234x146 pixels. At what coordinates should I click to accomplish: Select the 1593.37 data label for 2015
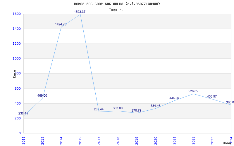tap(80, 12)
